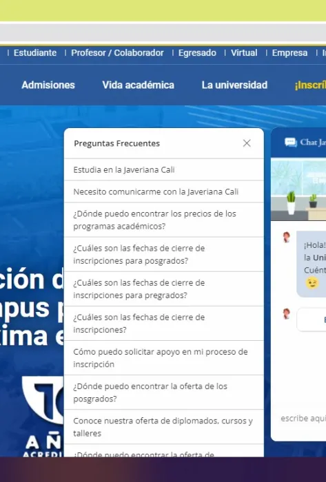Image resolution: width=326 pixels, height=482 pixels.
Task: Click the chatbot avatar beside the ¡Hola! message
Action: 286,238
